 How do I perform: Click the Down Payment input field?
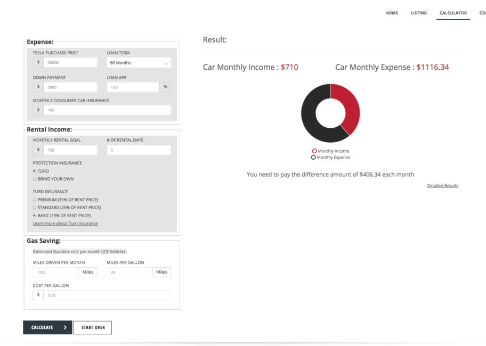coord(70,87)
